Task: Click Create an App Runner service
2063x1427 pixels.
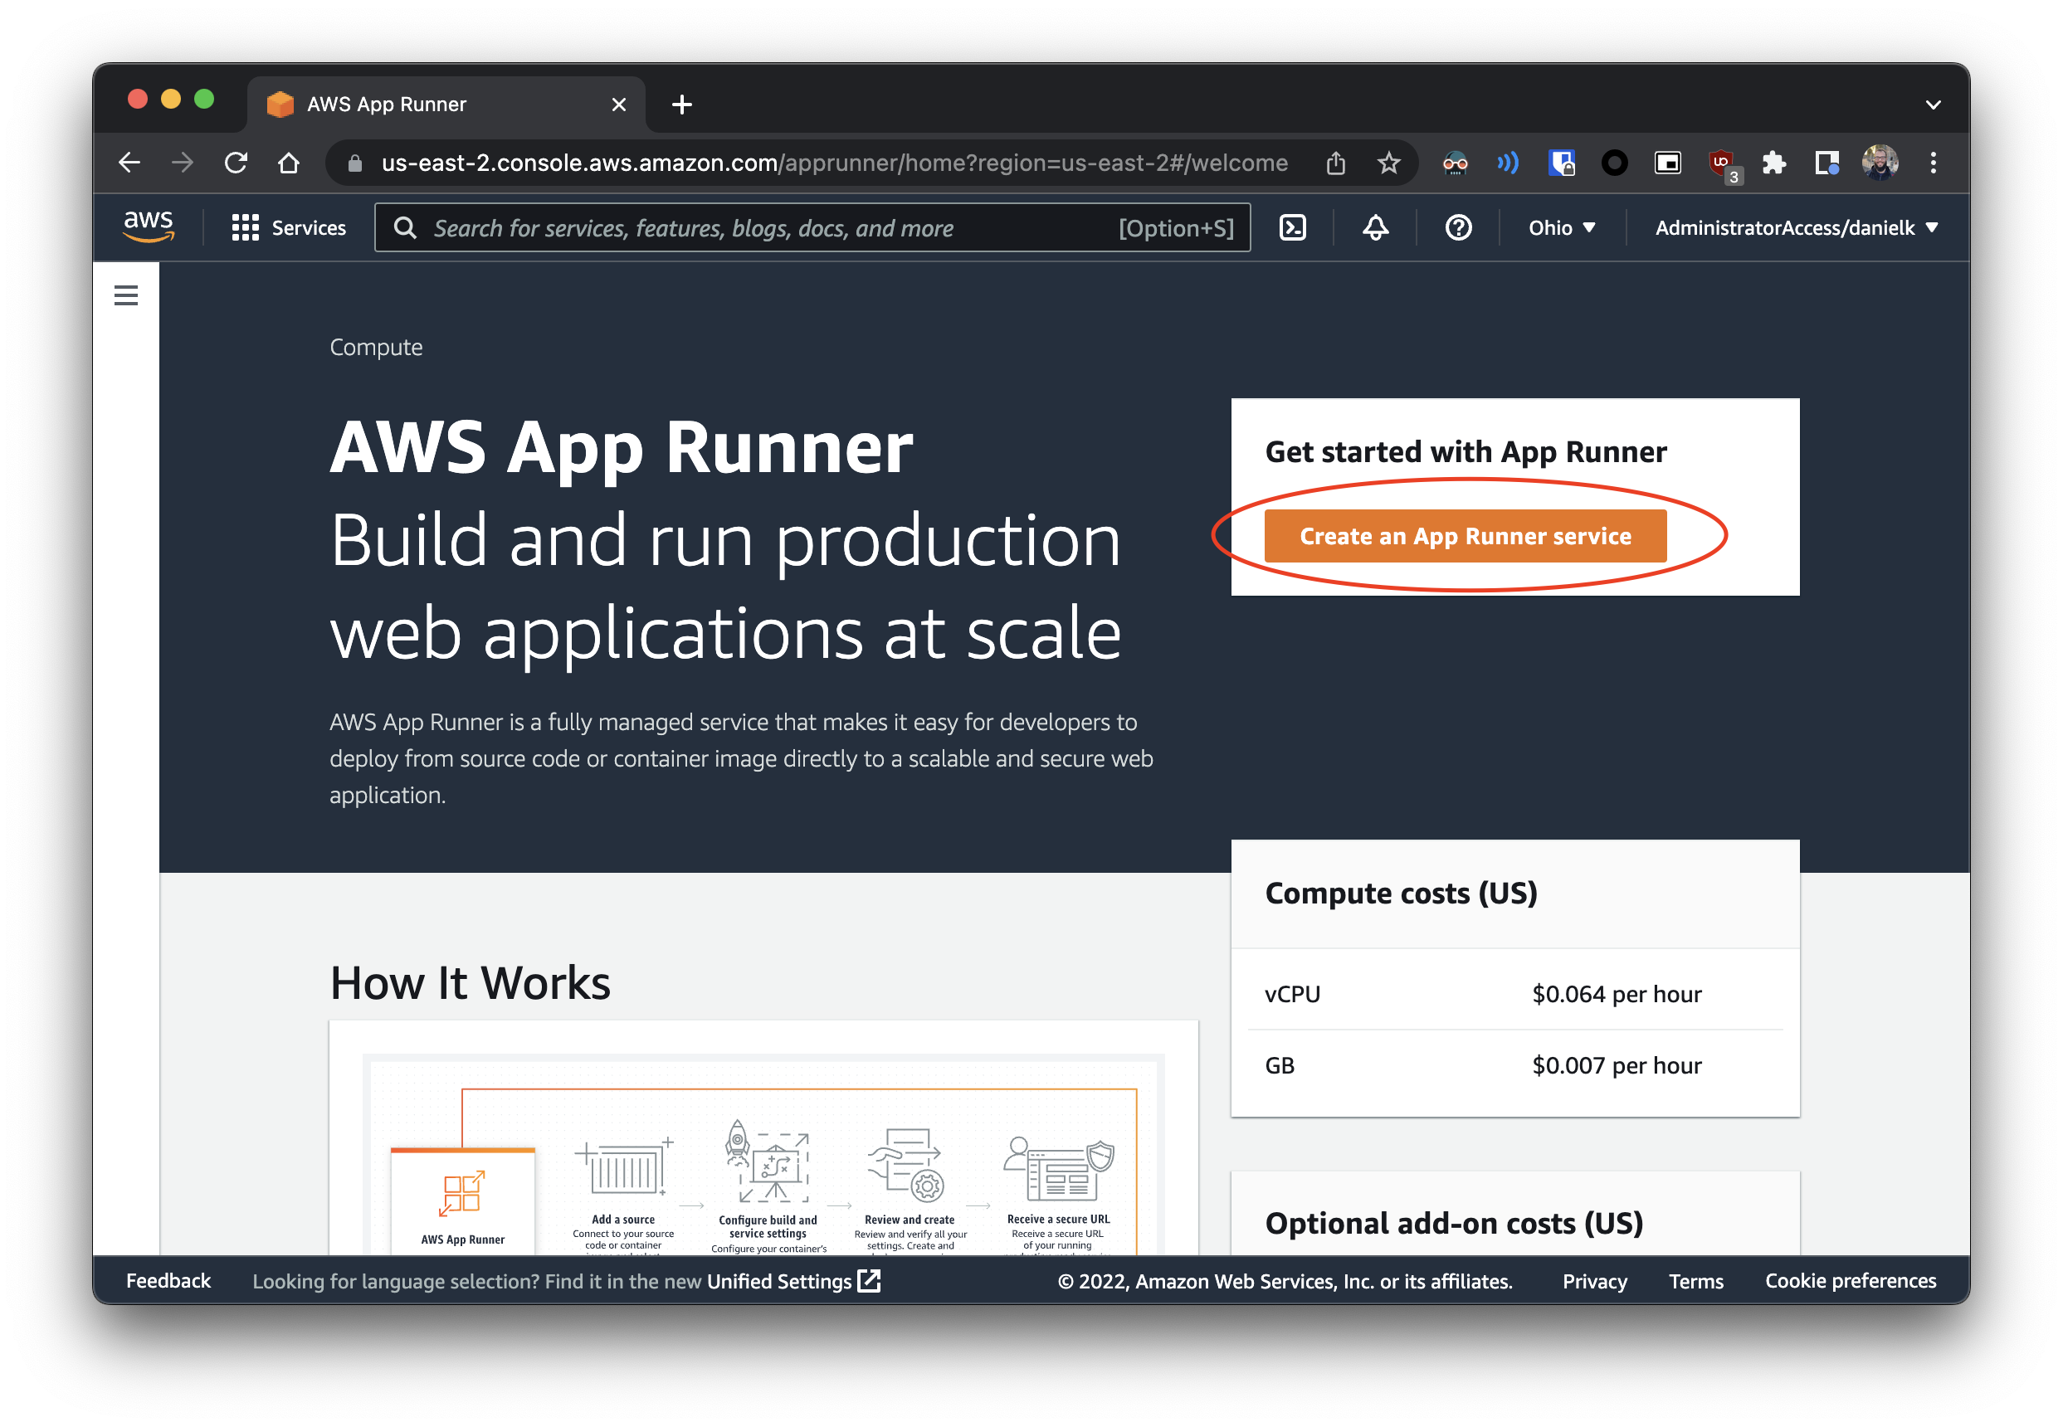Action: [1465, 537]
